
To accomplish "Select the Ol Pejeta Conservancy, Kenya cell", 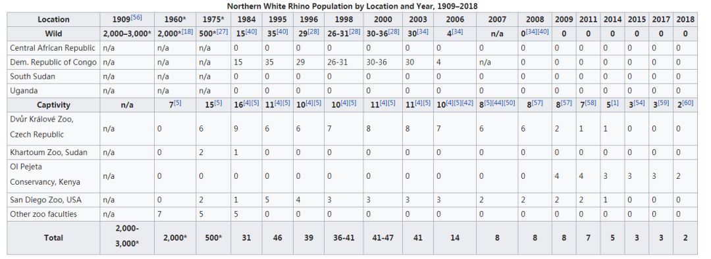I will (x=53, y=176).
